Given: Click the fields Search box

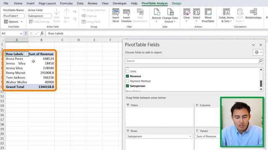Looking at the screenshot, I should pyautogui.click(x=194, y=61).
